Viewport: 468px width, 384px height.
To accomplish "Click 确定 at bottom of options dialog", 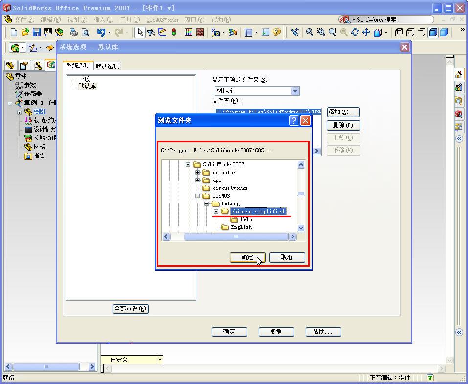I will (229, 332).
